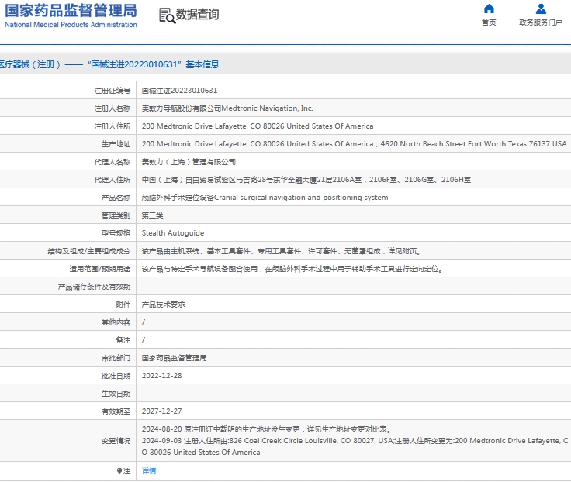
Task: Select the 2024-09-03 address change record line
Action: [x=355, y=446]
